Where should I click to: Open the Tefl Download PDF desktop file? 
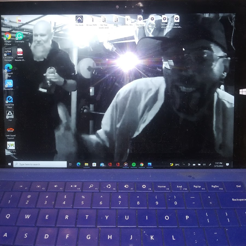pos(19,23)
